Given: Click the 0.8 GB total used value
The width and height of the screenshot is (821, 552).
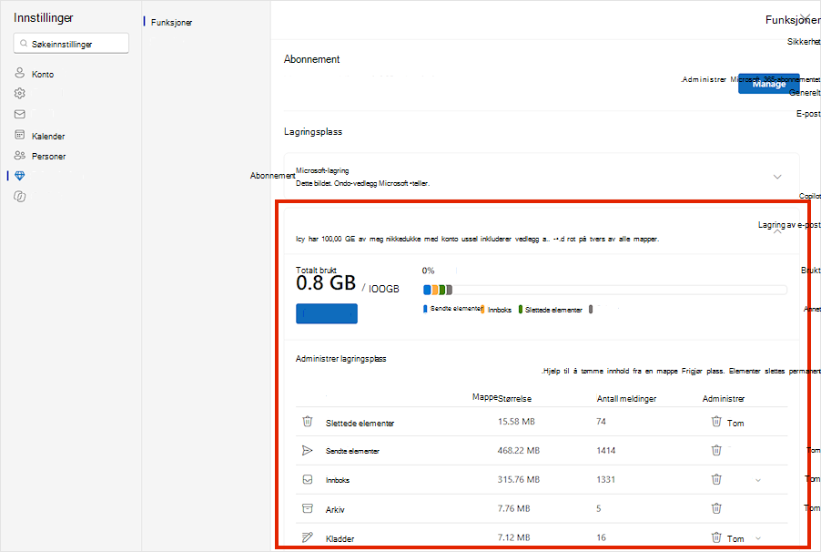Looking at the screenshot, I should point(326,283).
